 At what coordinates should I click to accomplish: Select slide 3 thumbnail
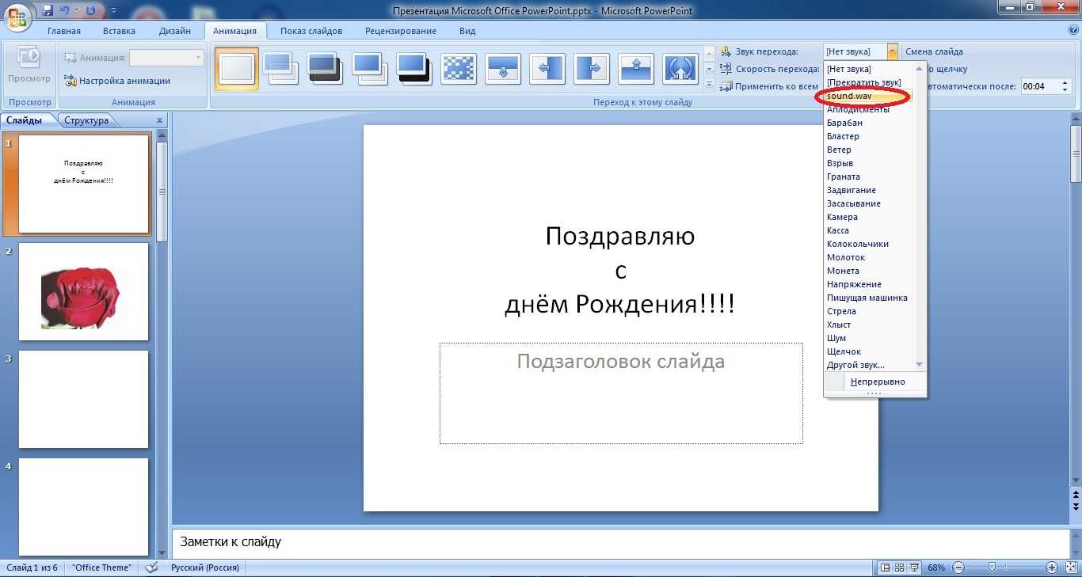(84, 399)
